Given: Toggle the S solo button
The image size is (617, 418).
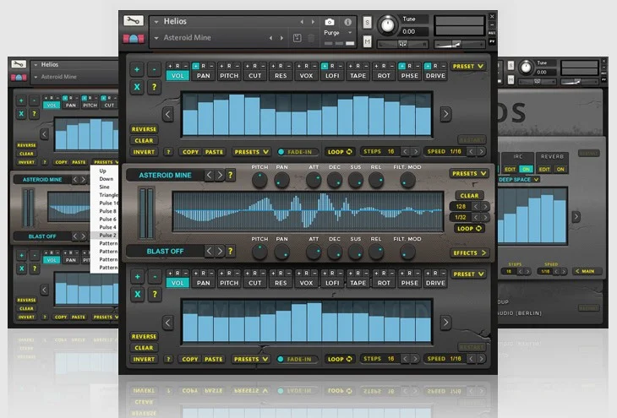Looking at the screenshot, I should click(367, 23).
